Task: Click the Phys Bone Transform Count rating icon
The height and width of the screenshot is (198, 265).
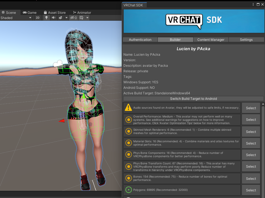Action: point(129,167)
